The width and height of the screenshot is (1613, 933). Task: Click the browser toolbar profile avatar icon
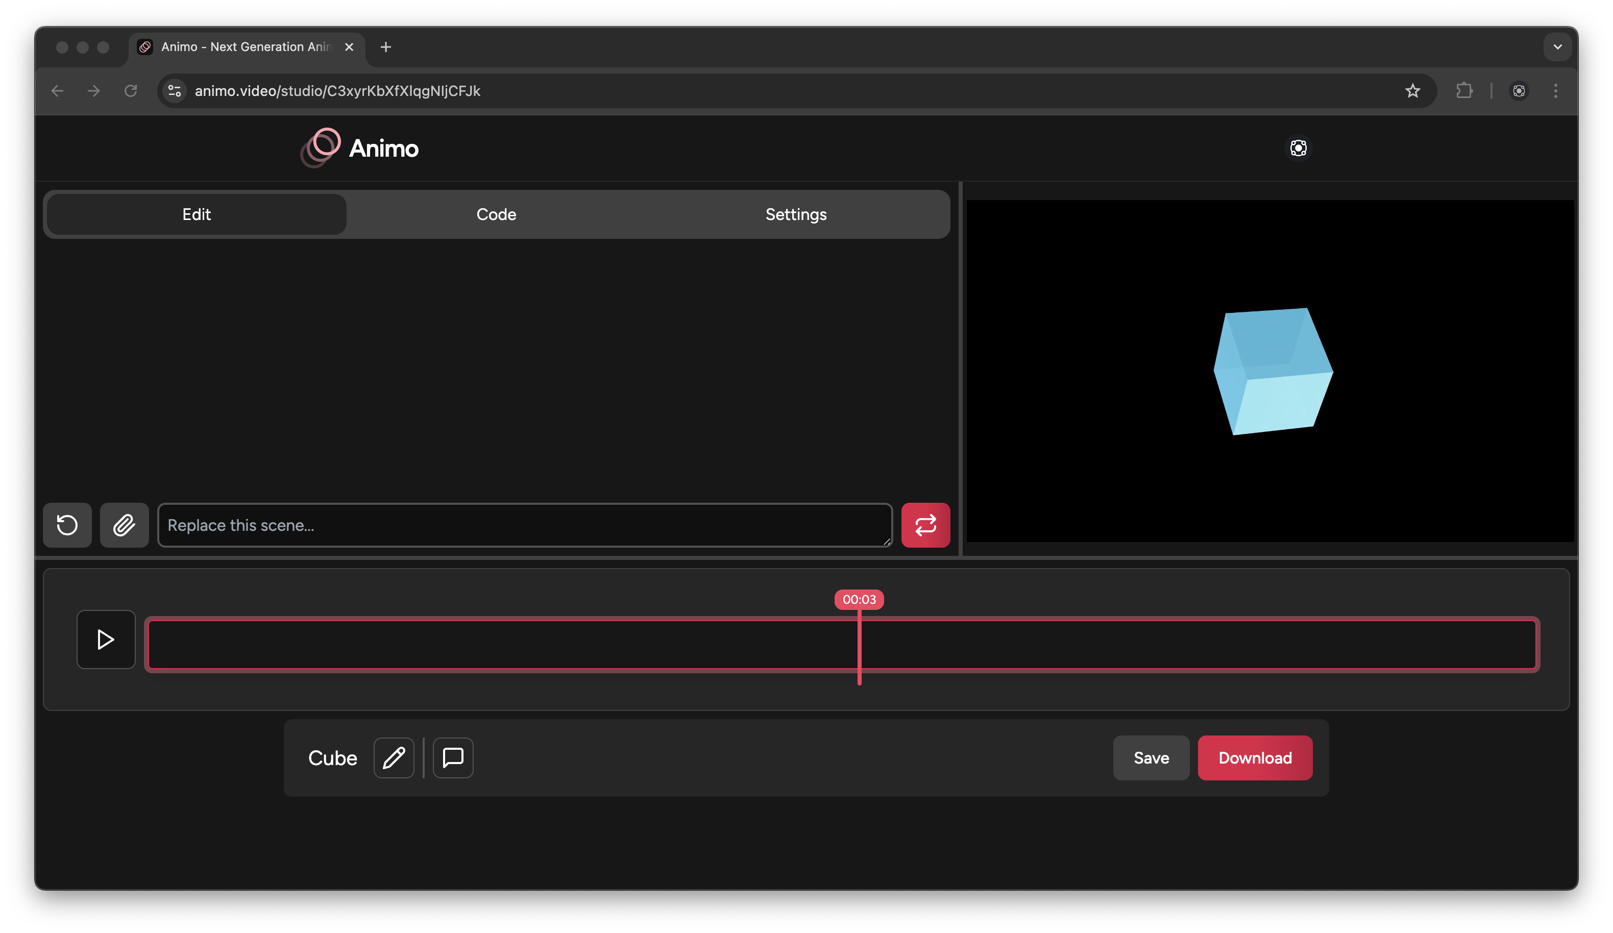pyautogui.click(x=1519, y=91)
